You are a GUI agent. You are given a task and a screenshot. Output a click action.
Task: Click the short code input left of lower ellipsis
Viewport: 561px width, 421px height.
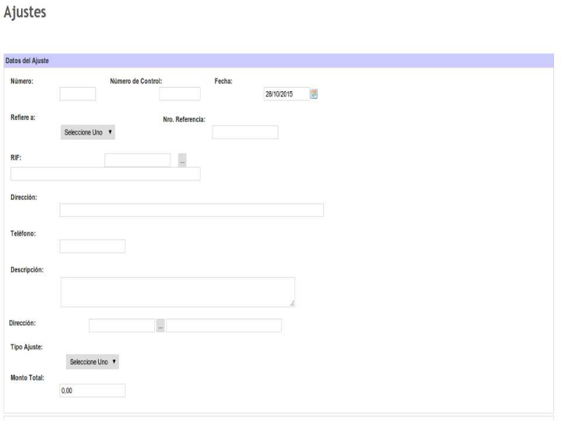(121, 326)
